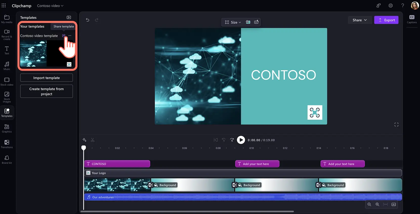Open the My media tab
This screenshot has height=214, width=420.
(x=7, y=19)
